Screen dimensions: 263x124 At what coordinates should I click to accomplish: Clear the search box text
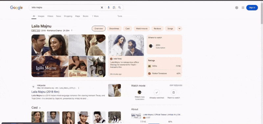coord(102,8)
